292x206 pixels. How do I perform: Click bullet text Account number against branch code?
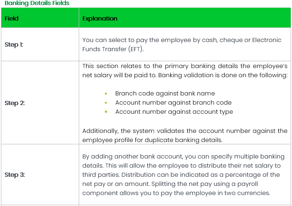click(x=173, y=102)
